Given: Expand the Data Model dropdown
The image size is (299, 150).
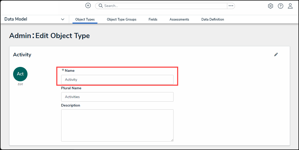Looking at the screenshot, I should (62, 19).
